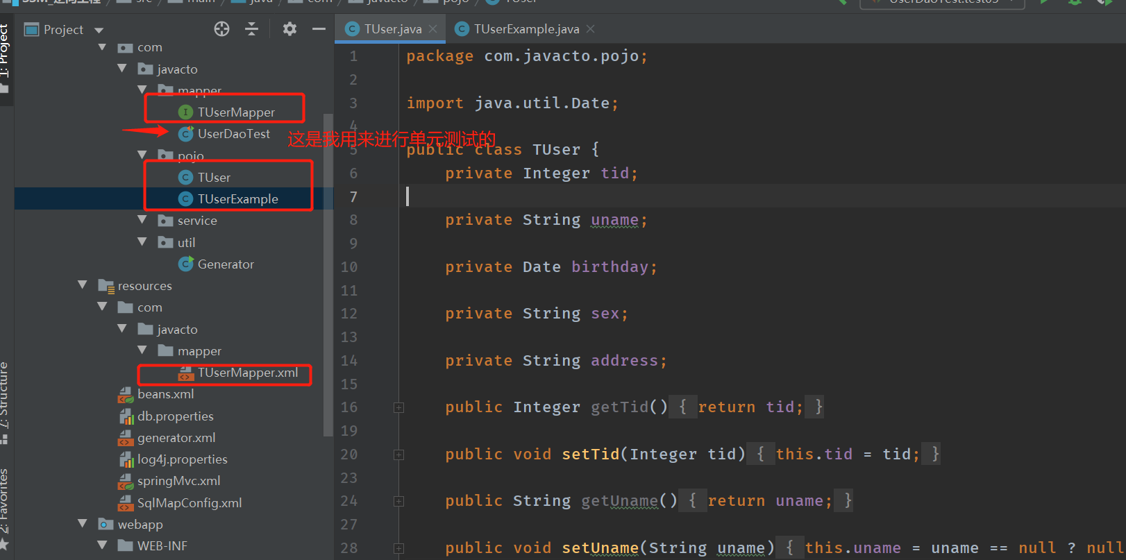Click the 'address' field in the code
This screenshot has width=1126, height=560.
pos(624,361)
